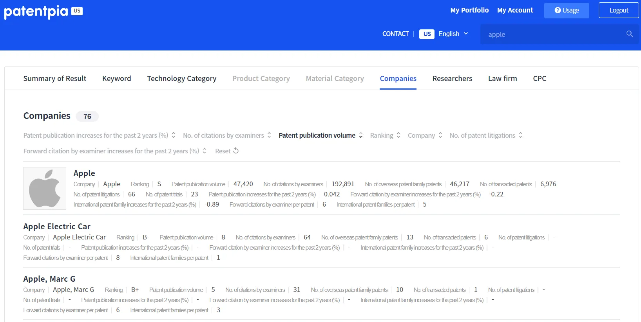The image size is (641, 322).
Task: Click the Usage button
Action: click(x=567, y=11)
